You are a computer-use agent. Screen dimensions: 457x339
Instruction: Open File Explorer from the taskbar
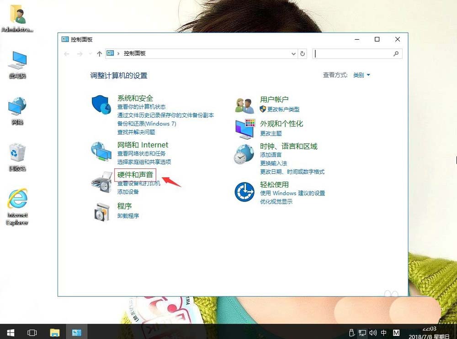click(55, 333)
